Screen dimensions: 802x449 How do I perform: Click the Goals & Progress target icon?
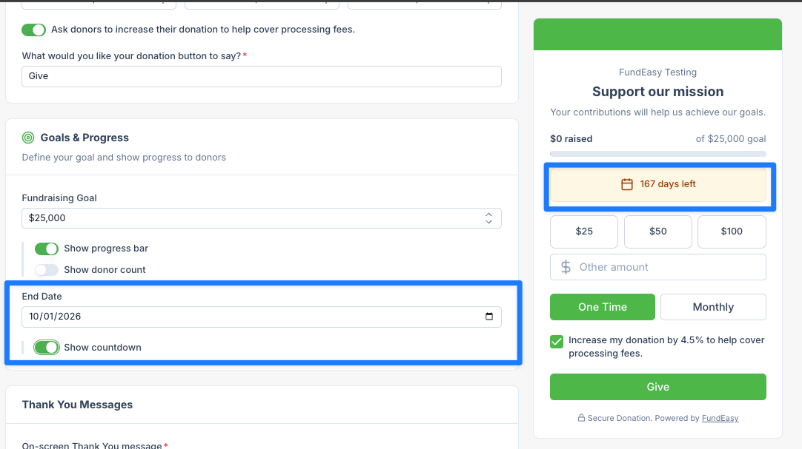28,138
